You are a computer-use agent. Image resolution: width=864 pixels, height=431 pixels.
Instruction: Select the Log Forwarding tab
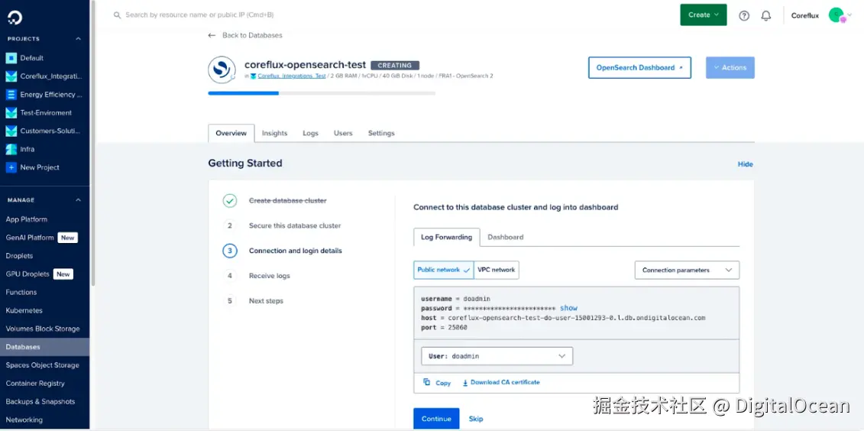click(446, 237)
